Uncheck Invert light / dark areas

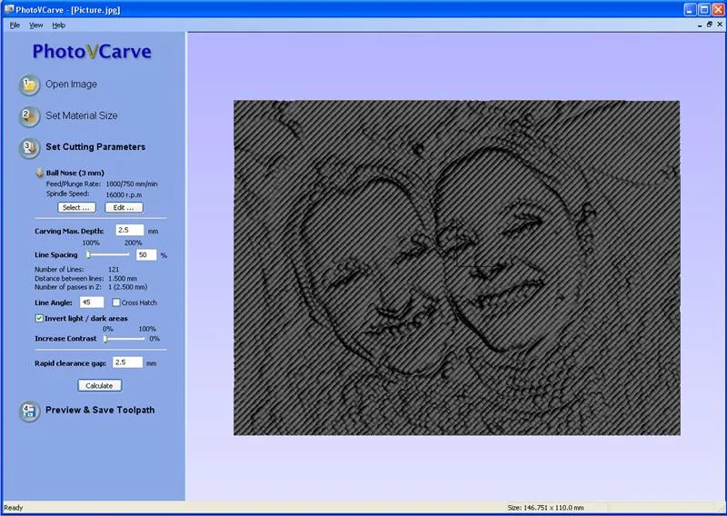(x=39, y=318)
